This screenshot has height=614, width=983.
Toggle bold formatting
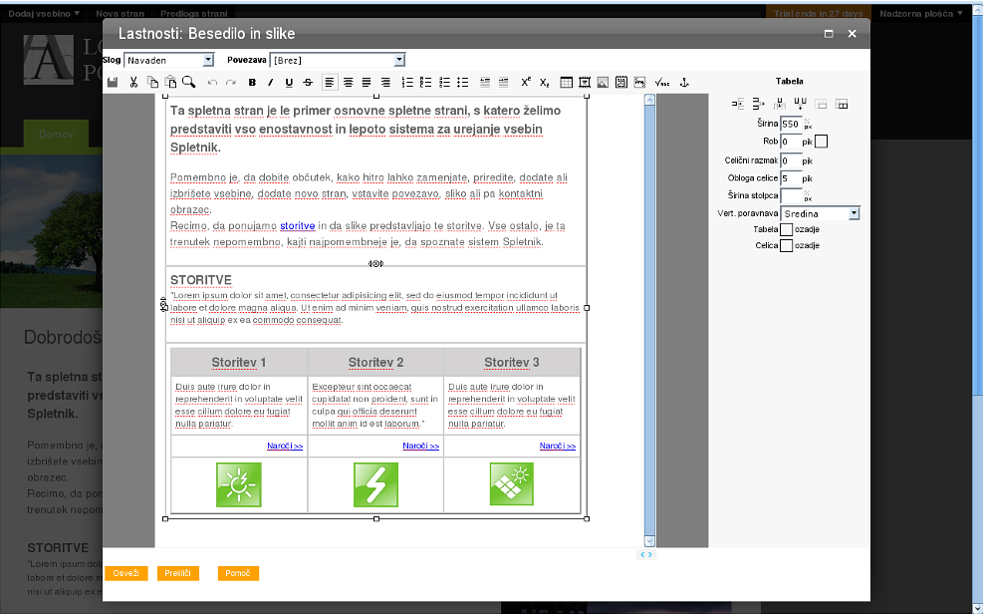click(252, 82)
